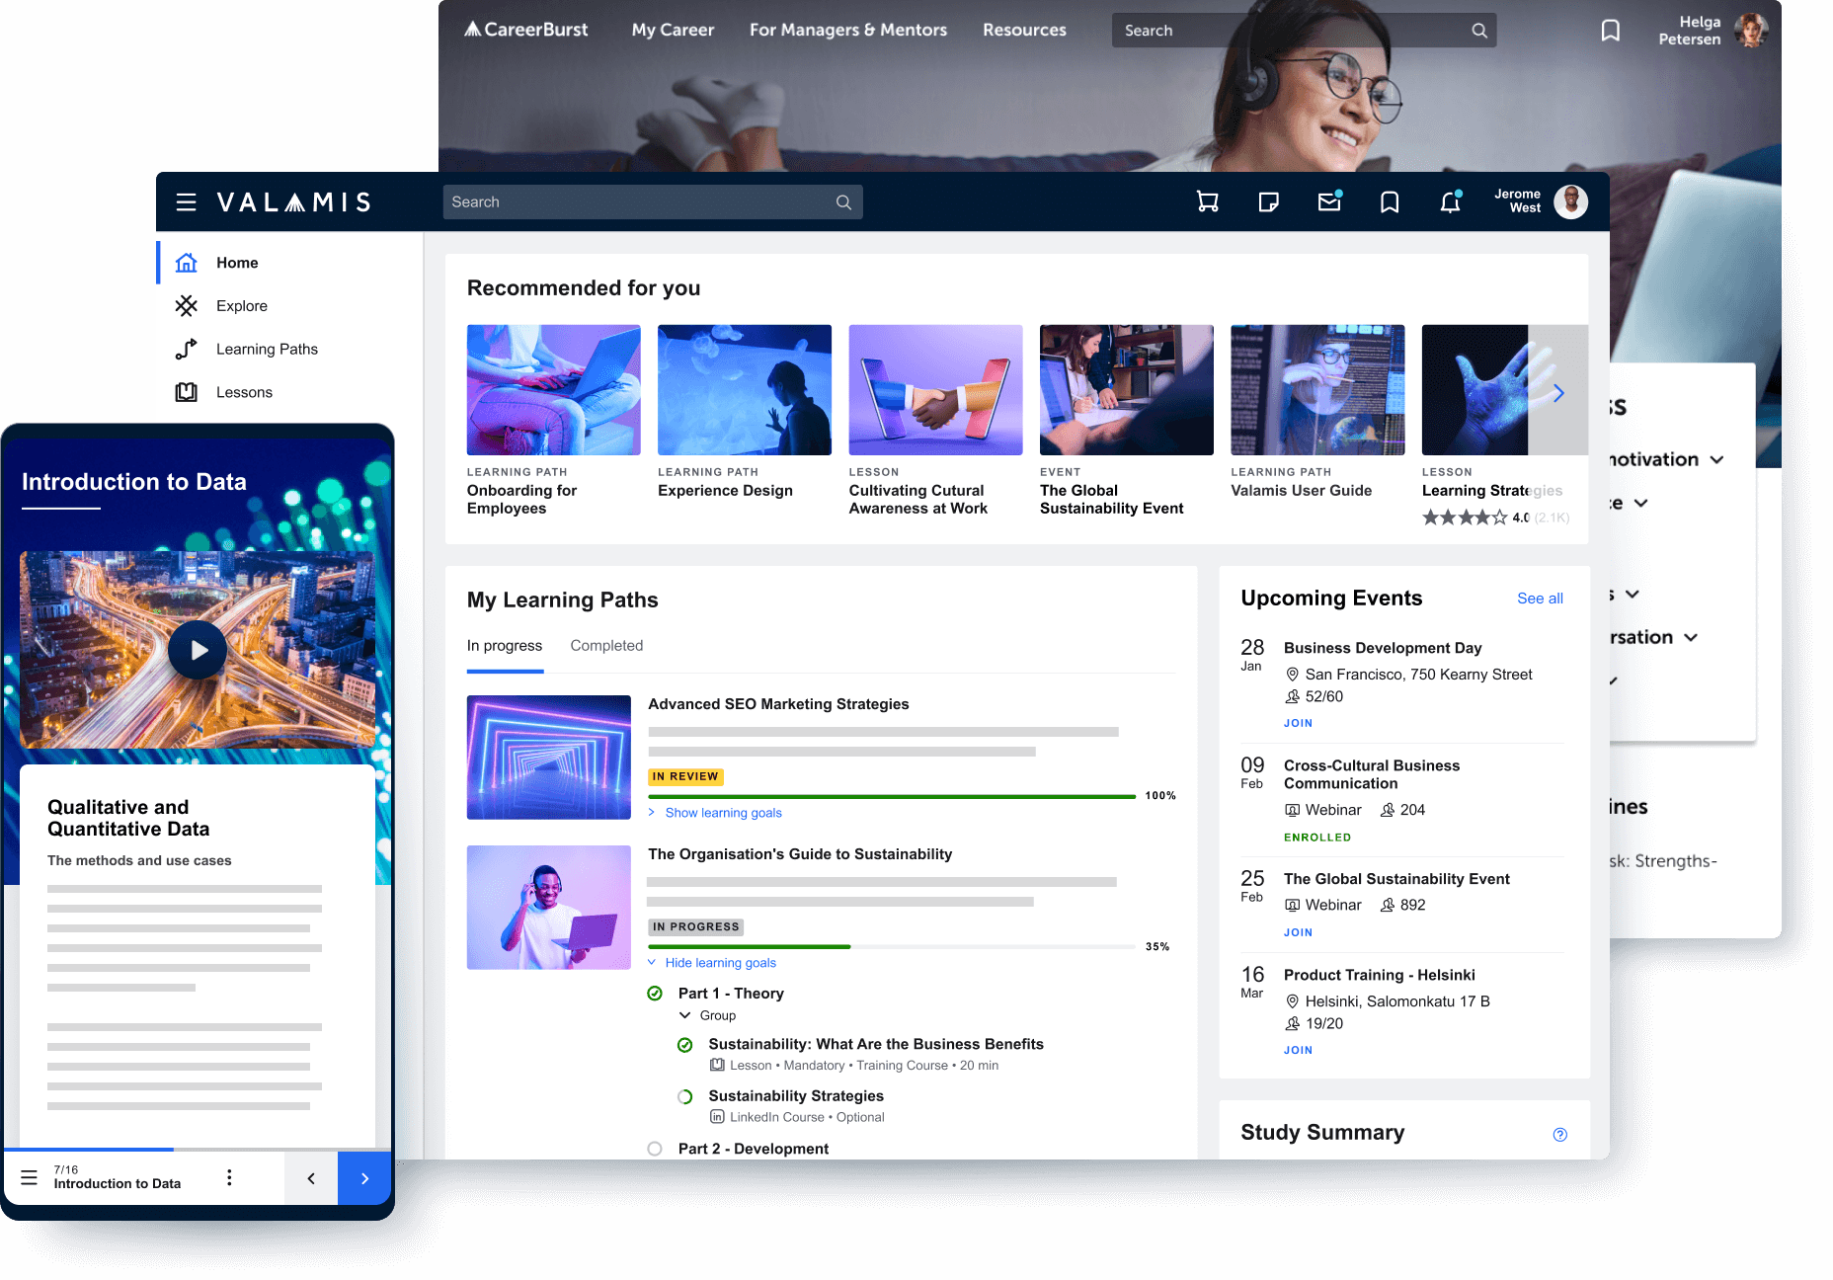
Task: Toggle the Part 2 - Development status circle
Action: tap(655, 1149)
